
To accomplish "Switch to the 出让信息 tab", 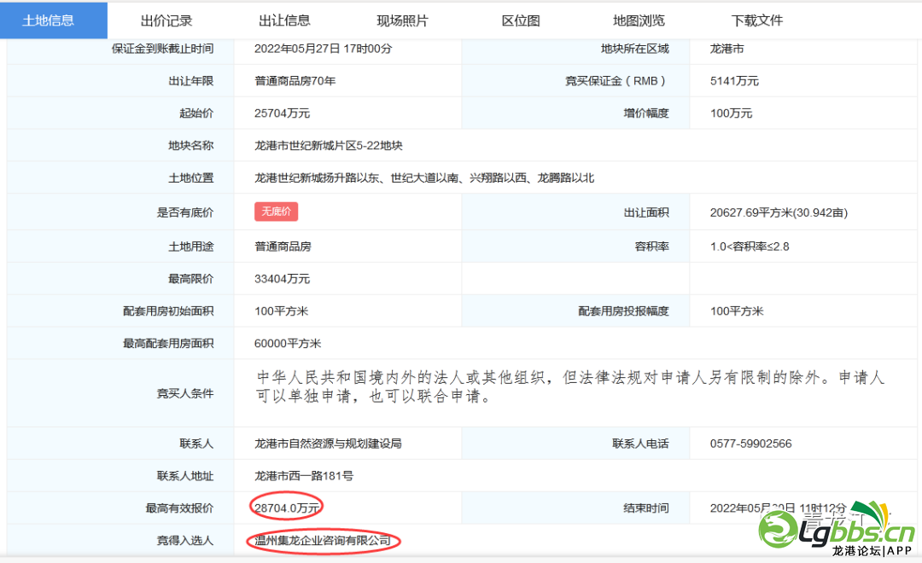I will click(x=284, y=20).
